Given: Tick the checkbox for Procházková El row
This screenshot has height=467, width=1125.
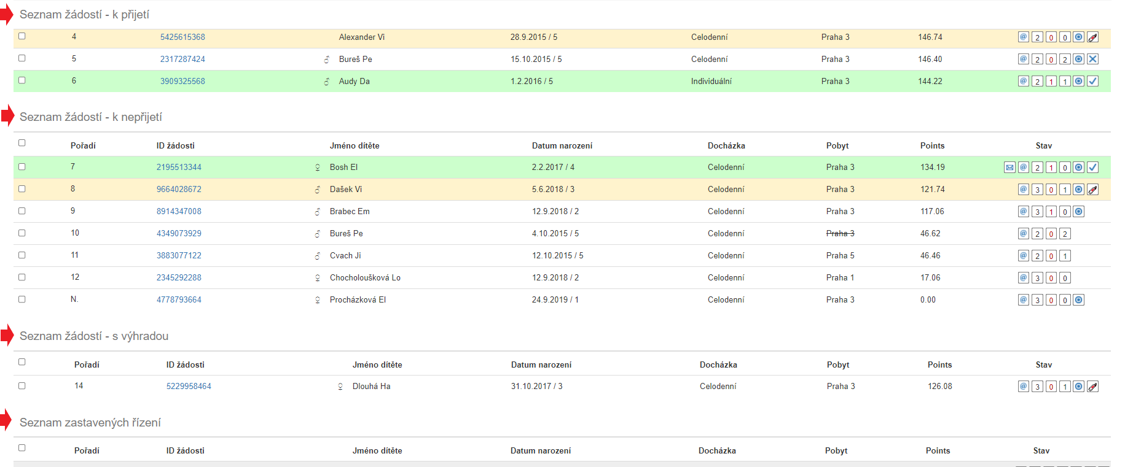Looking at the screenshot, I should [22, 299].
